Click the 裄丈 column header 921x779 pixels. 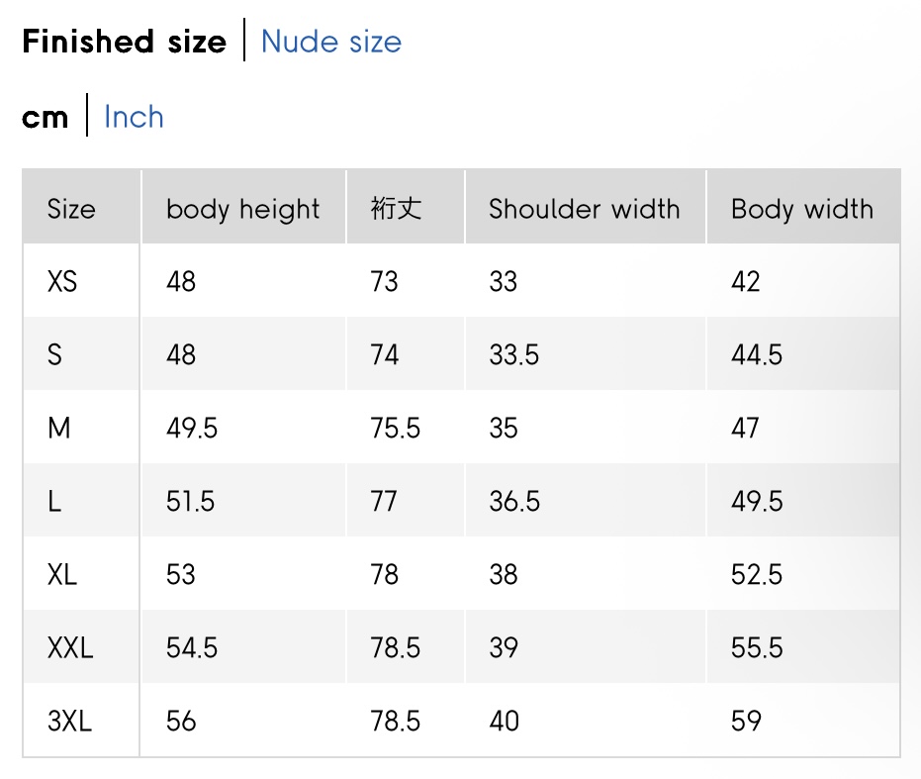(x=396, y=209)
